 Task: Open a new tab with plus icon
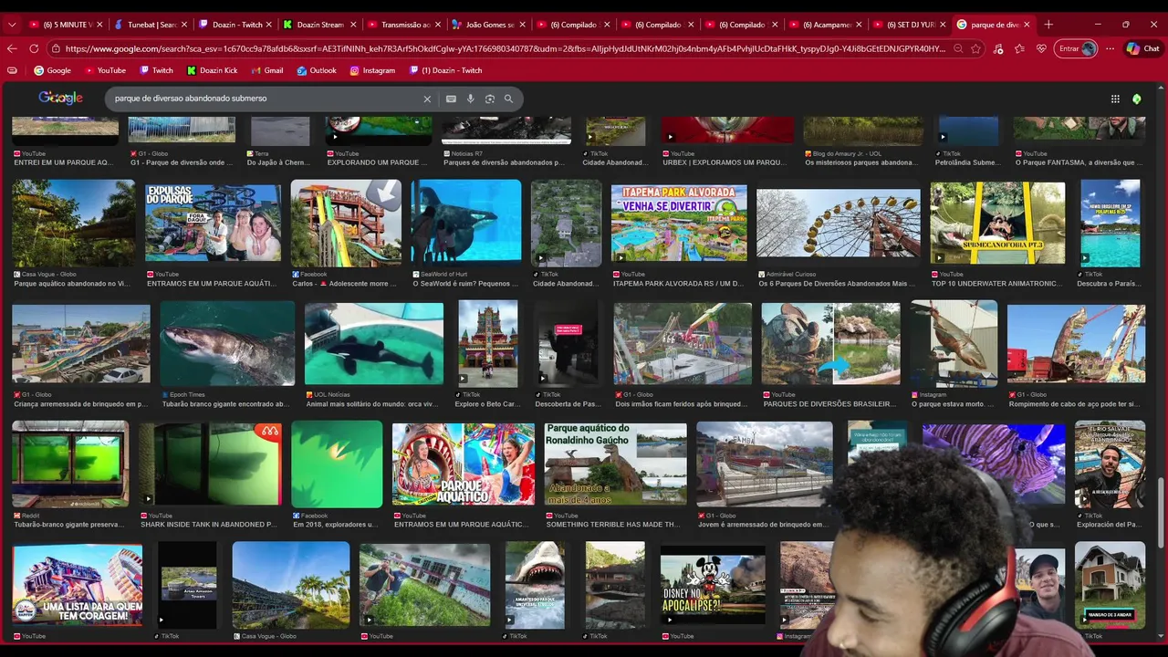1048,25
